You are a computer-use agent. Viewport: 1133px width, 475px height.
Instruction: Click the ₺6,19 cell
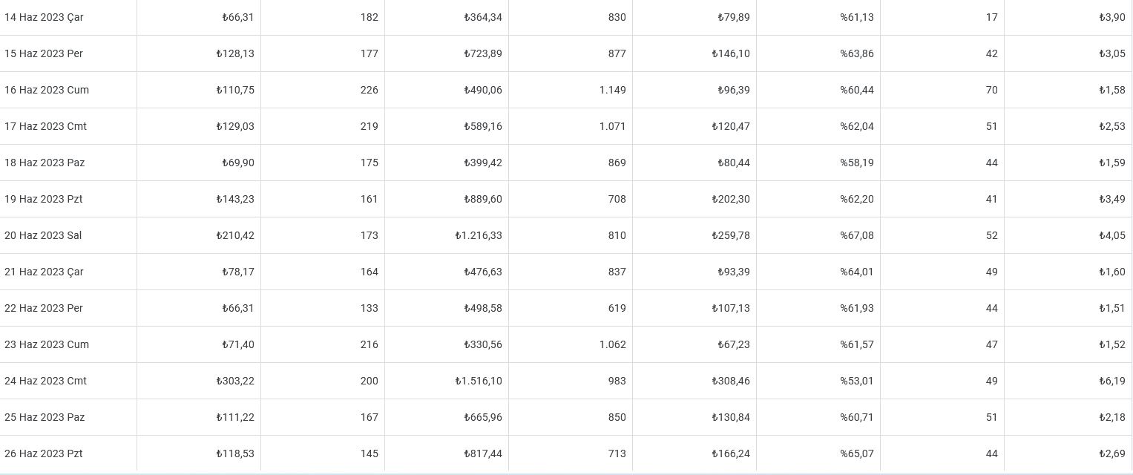pos(1068,381)
